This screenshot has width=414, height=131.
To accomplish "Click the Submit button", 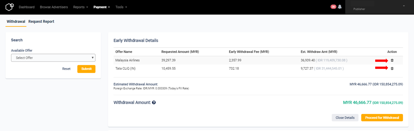I will pyautogui.click(x=86, y=69).
